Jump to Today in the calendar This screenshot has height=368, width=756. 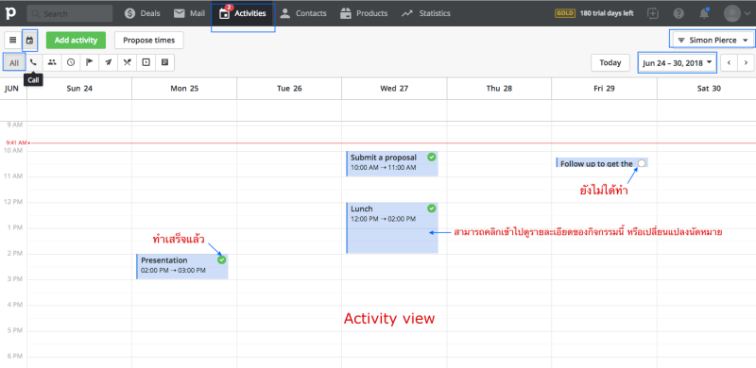[x=610, y=62]
